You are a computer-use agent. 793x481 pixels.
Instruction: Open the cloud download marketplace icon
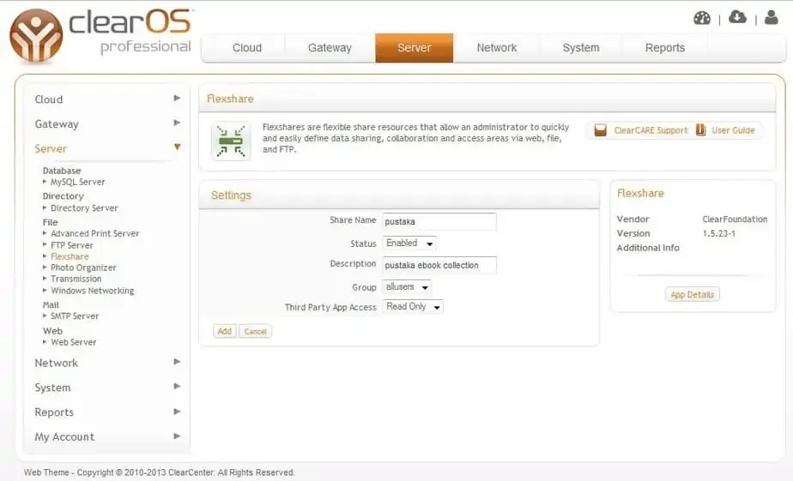point(737,17)
